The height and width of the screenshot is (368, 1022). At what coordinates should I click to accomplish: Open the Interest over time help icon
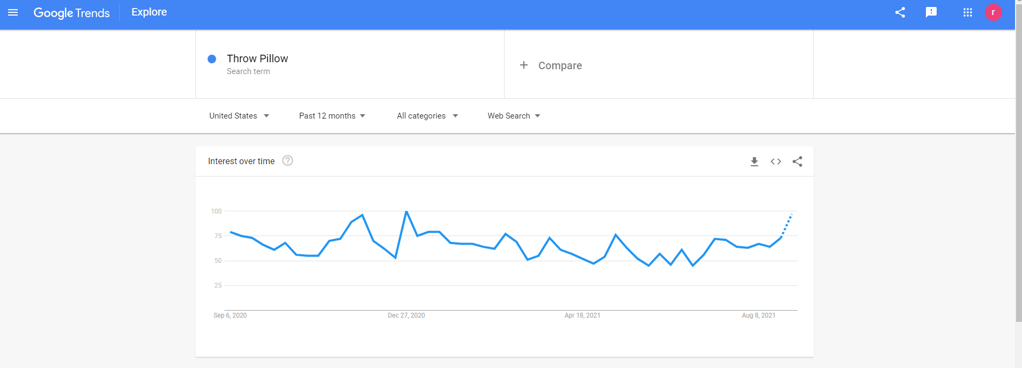coord(288,160)
